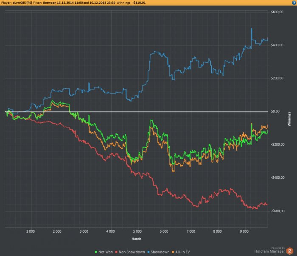Screen dimensions: 297x256
Task: Click the Hands x-axis title
Action: (136, 239)
